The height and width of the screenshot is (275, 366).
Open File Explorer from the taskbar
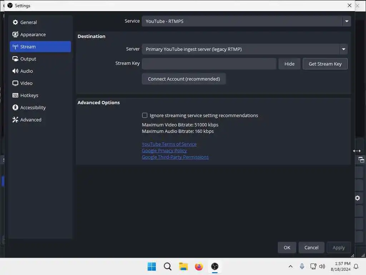pos(183,266)
